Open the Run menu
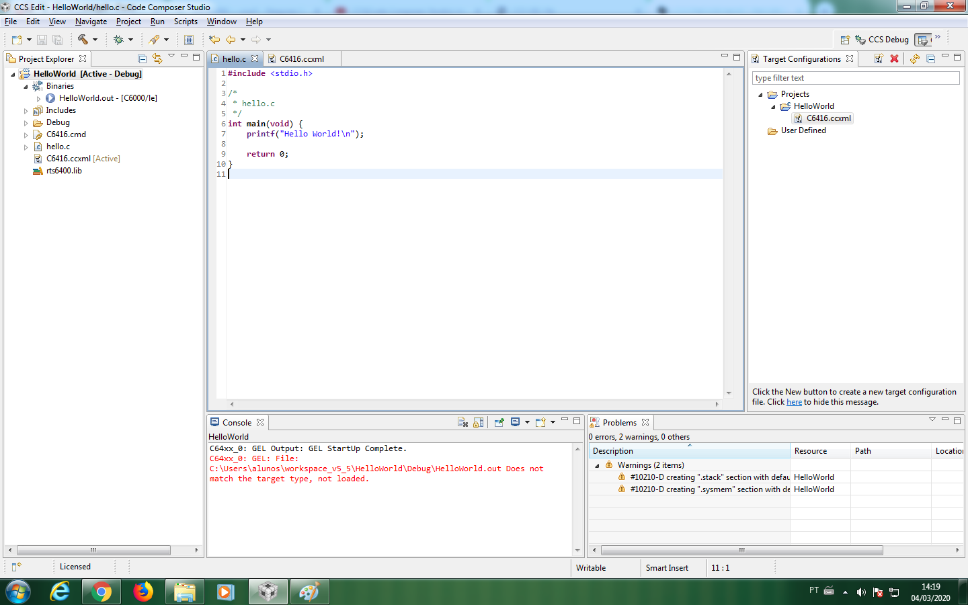This screenshot has width=968, height=605. tap(157, 22)
